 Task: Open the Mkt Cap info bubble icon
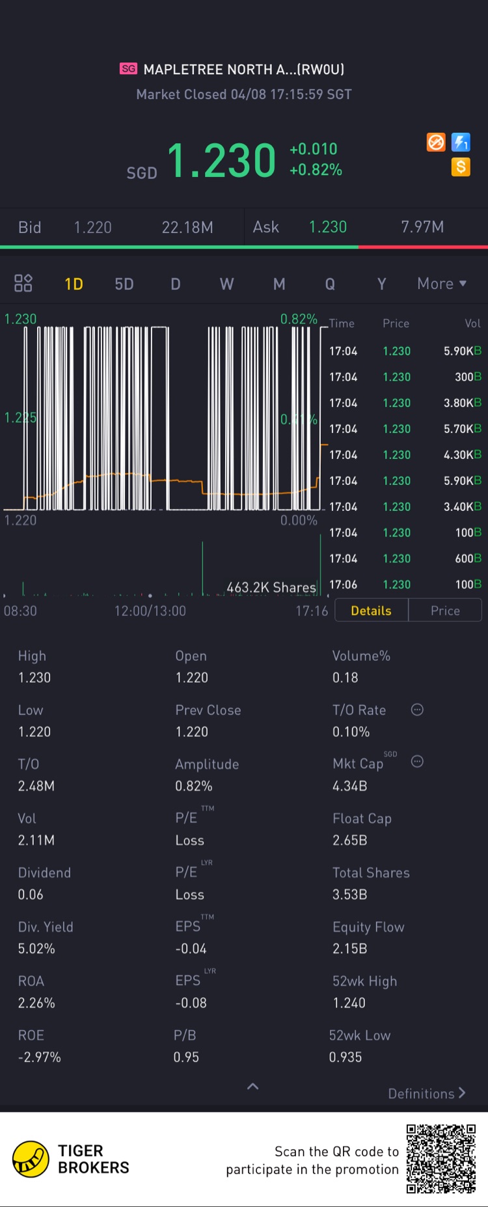point(417,761)
